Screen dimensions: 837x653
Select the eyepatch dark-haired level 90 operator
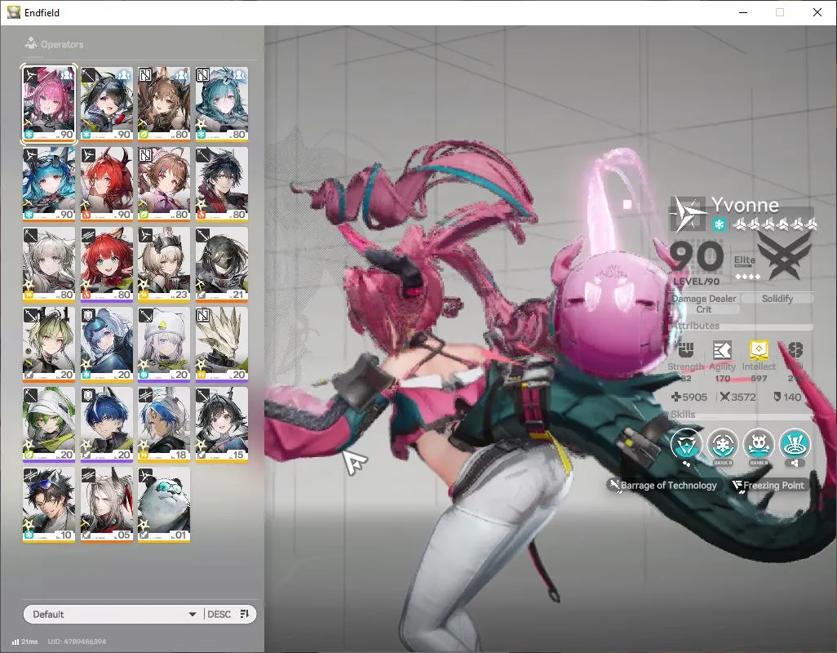107,104
